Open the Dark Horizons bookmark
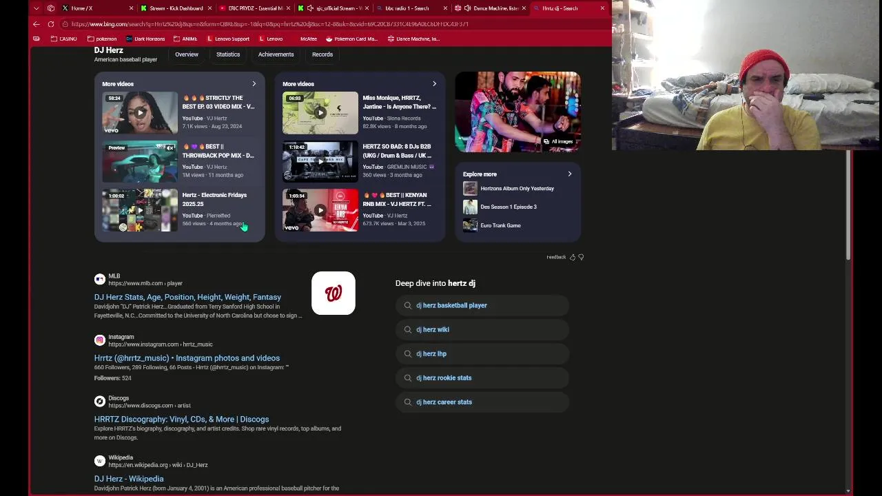 (x=145, y=39)
